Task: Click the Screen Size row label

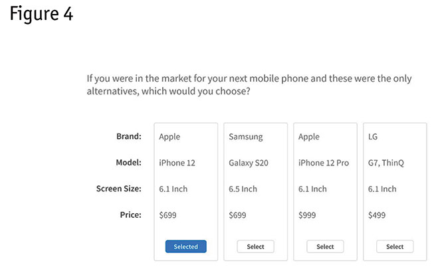Action: coord(118,189)
